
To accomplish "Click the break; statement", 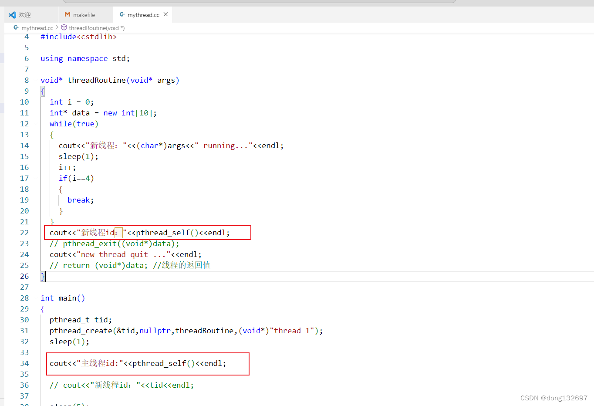I will coord(81,200).
